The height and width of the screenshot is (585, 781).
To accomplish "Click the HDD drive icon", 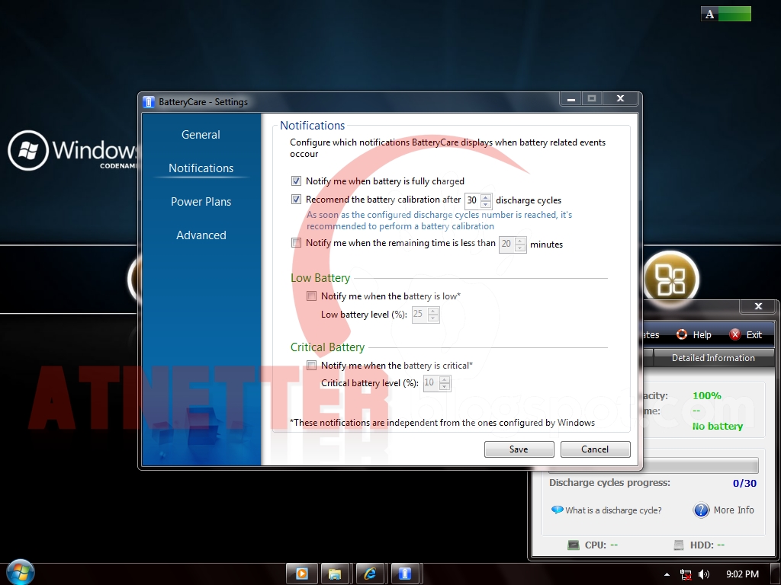I will click(x=678, y=545).
